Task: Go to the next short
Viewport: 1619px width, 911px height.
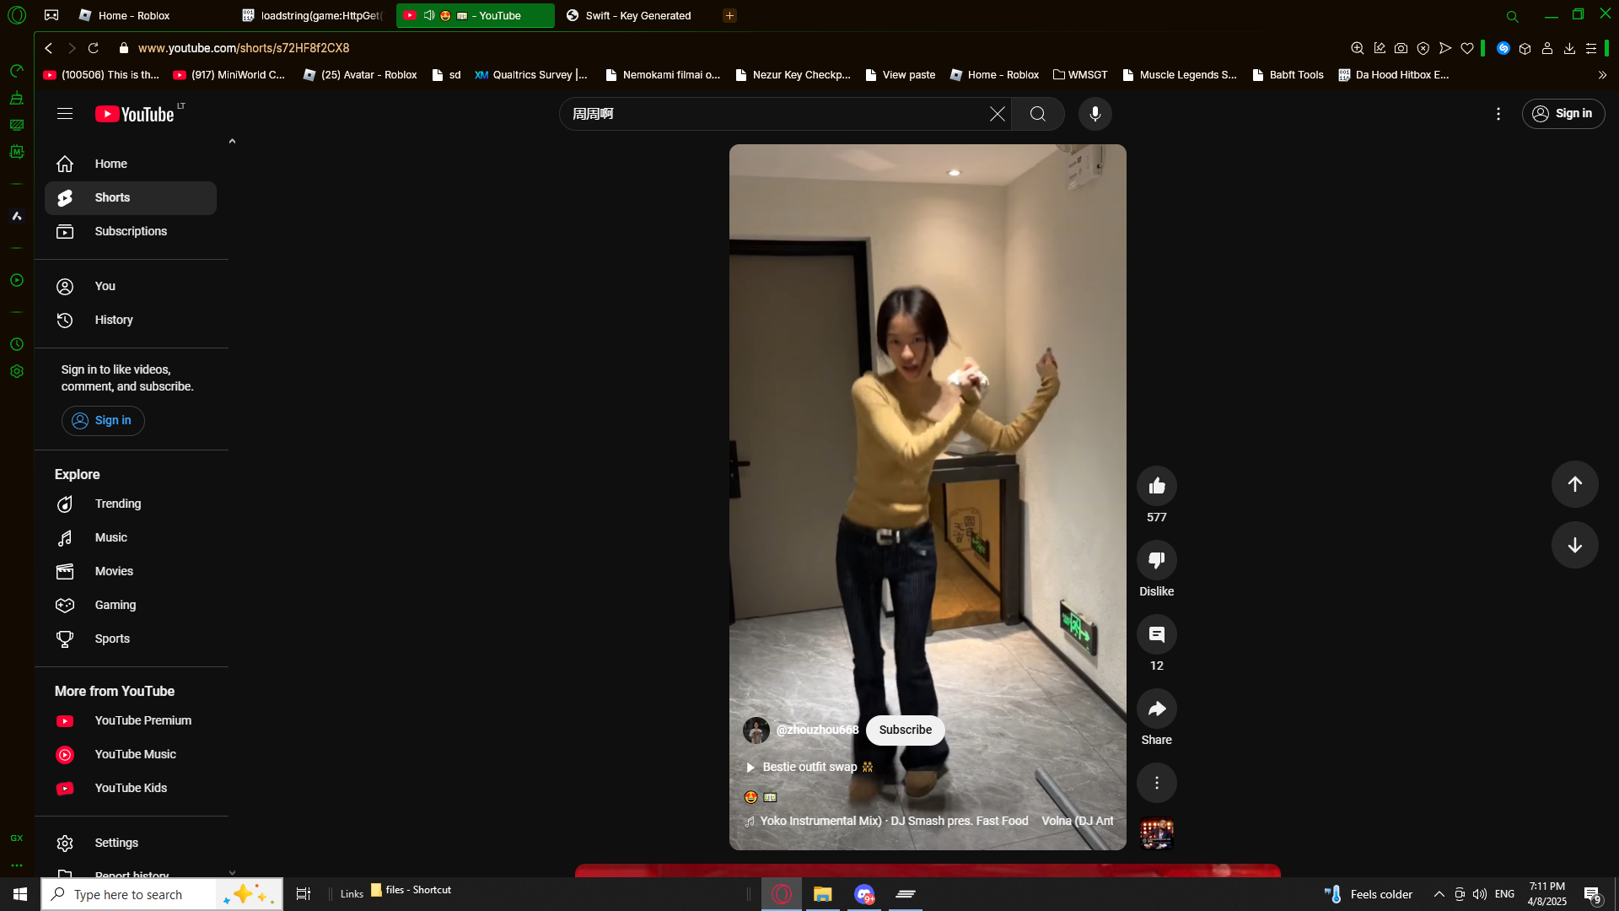Action: tap(1574, 545)
